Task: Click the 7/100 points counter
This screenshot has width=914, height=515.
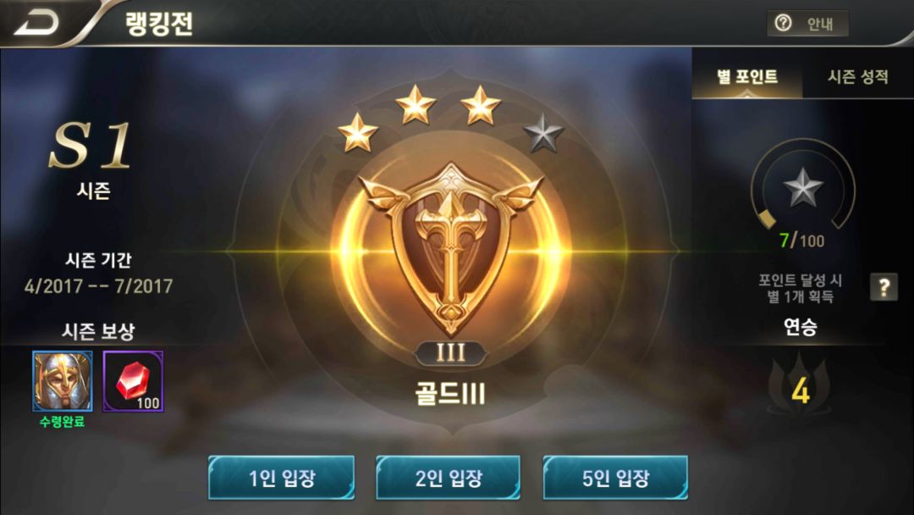Action: pos(802,241)
